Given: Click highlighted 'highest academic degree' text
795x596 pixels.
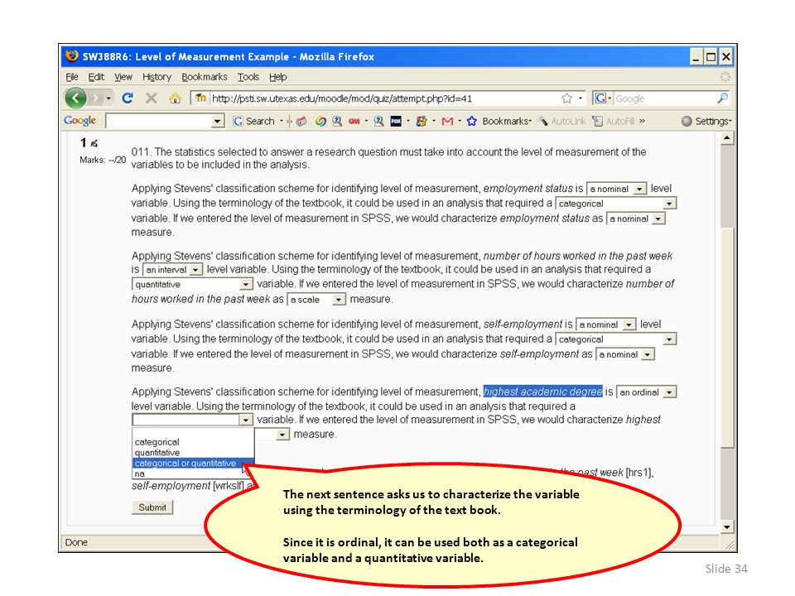Looking at the screenshot, I should pos(542,392).
